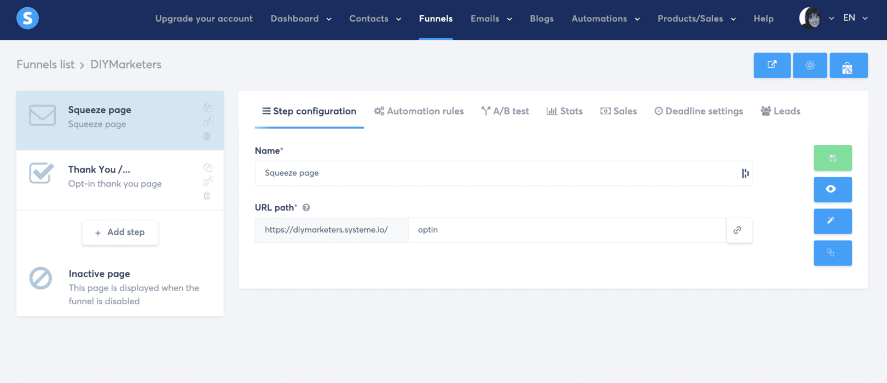Copy URL path with chain link icon
The image size is (887, 383).
click(739, 230)
